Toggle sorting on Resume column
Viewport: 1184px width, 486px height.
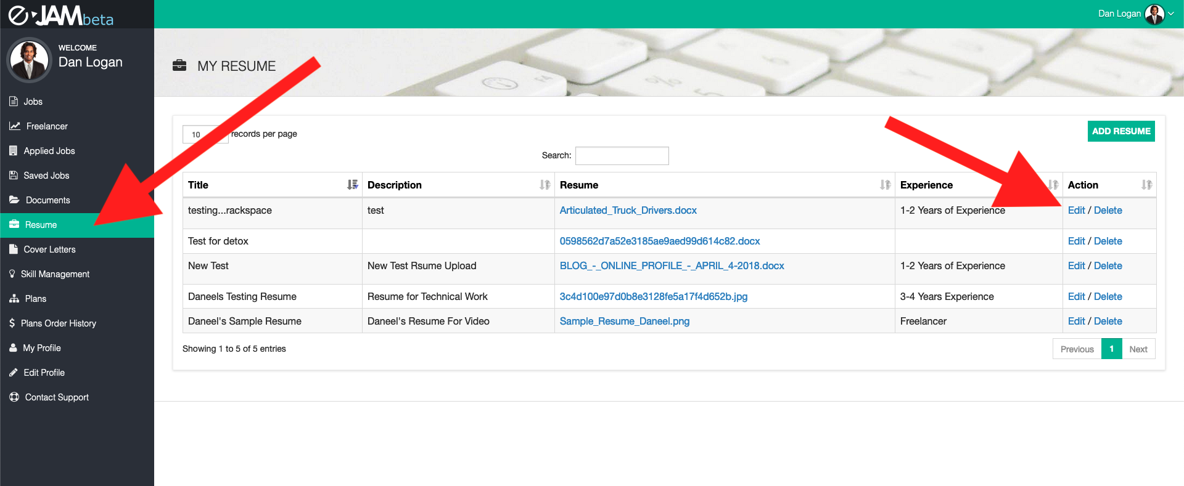click(886, 185)
